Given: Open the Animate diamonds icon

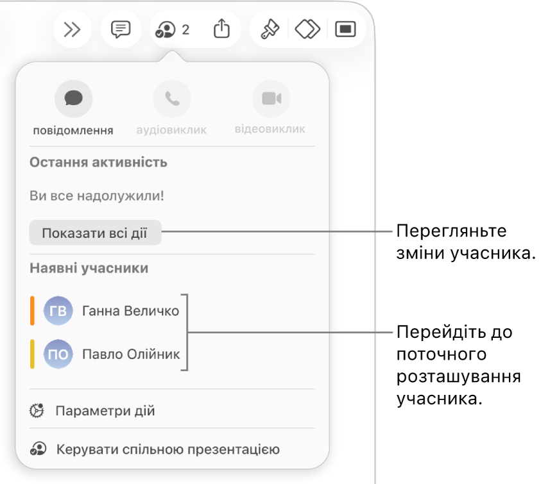Looking at the screenshot, I should 307,29.
